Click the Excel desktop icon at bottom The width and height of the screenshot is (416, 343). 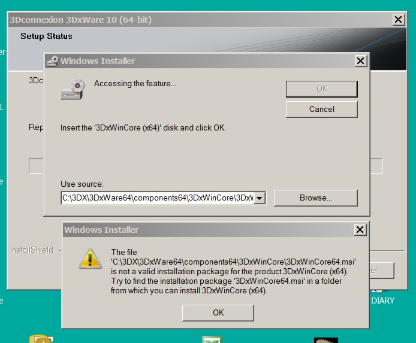click(x=212, y=339)
